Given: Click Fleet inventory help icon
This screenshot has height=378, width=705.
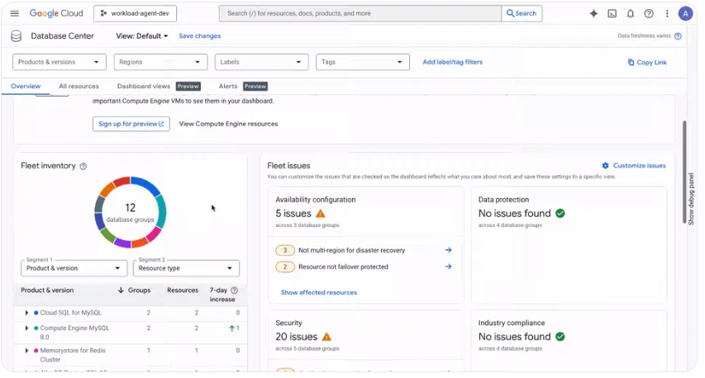Looking at the screenshot, I should 83,166.
